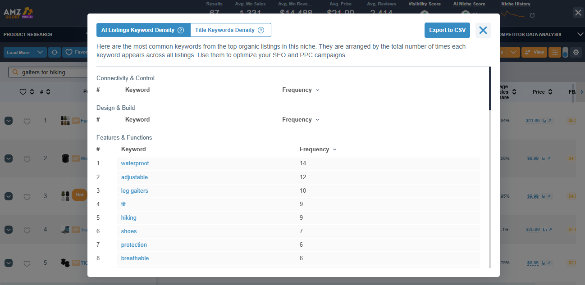Click the Export to CSV button
The width and height of the screenshot is (585, 285).
point(447,30)
